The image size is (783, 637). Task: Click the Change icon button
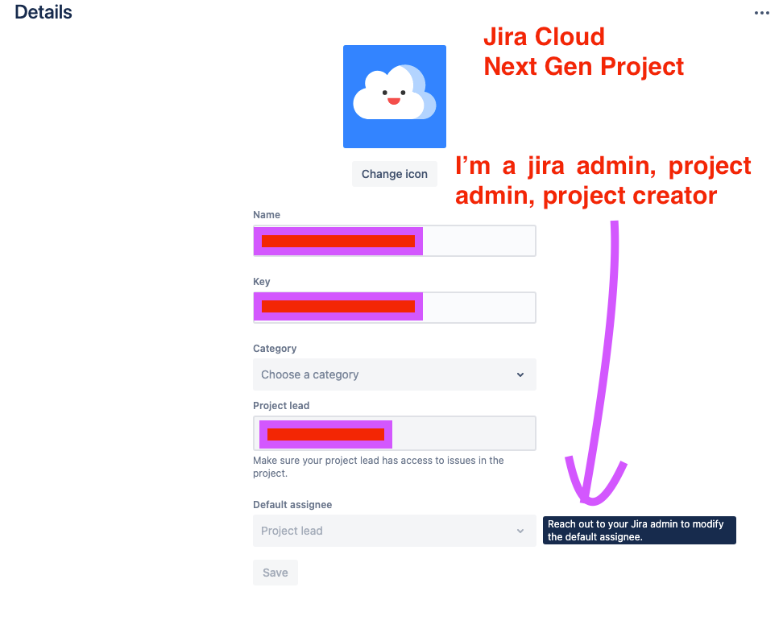[x=395, y=174]
